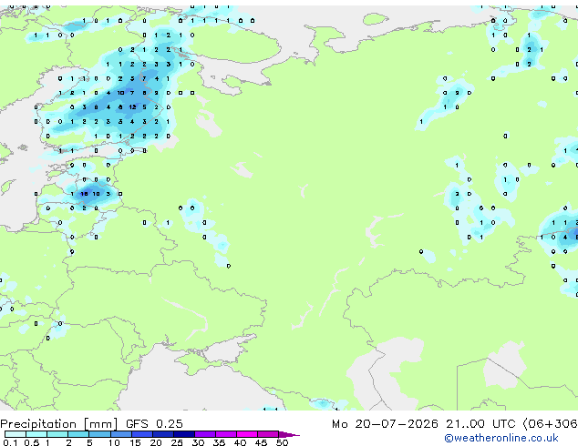Click the 'GFS 0.25' model label
The height and width of the screenshot is (446, 578).
154,424
